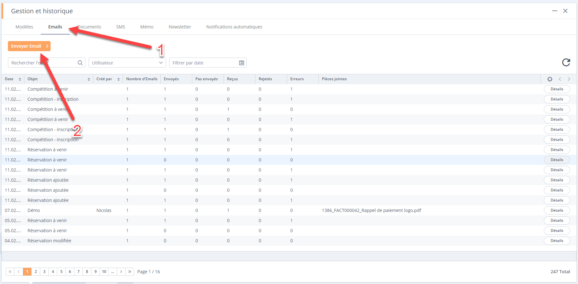Click the Démo subject cell
This screenshot has height=284, width=578.
point(34,210)
